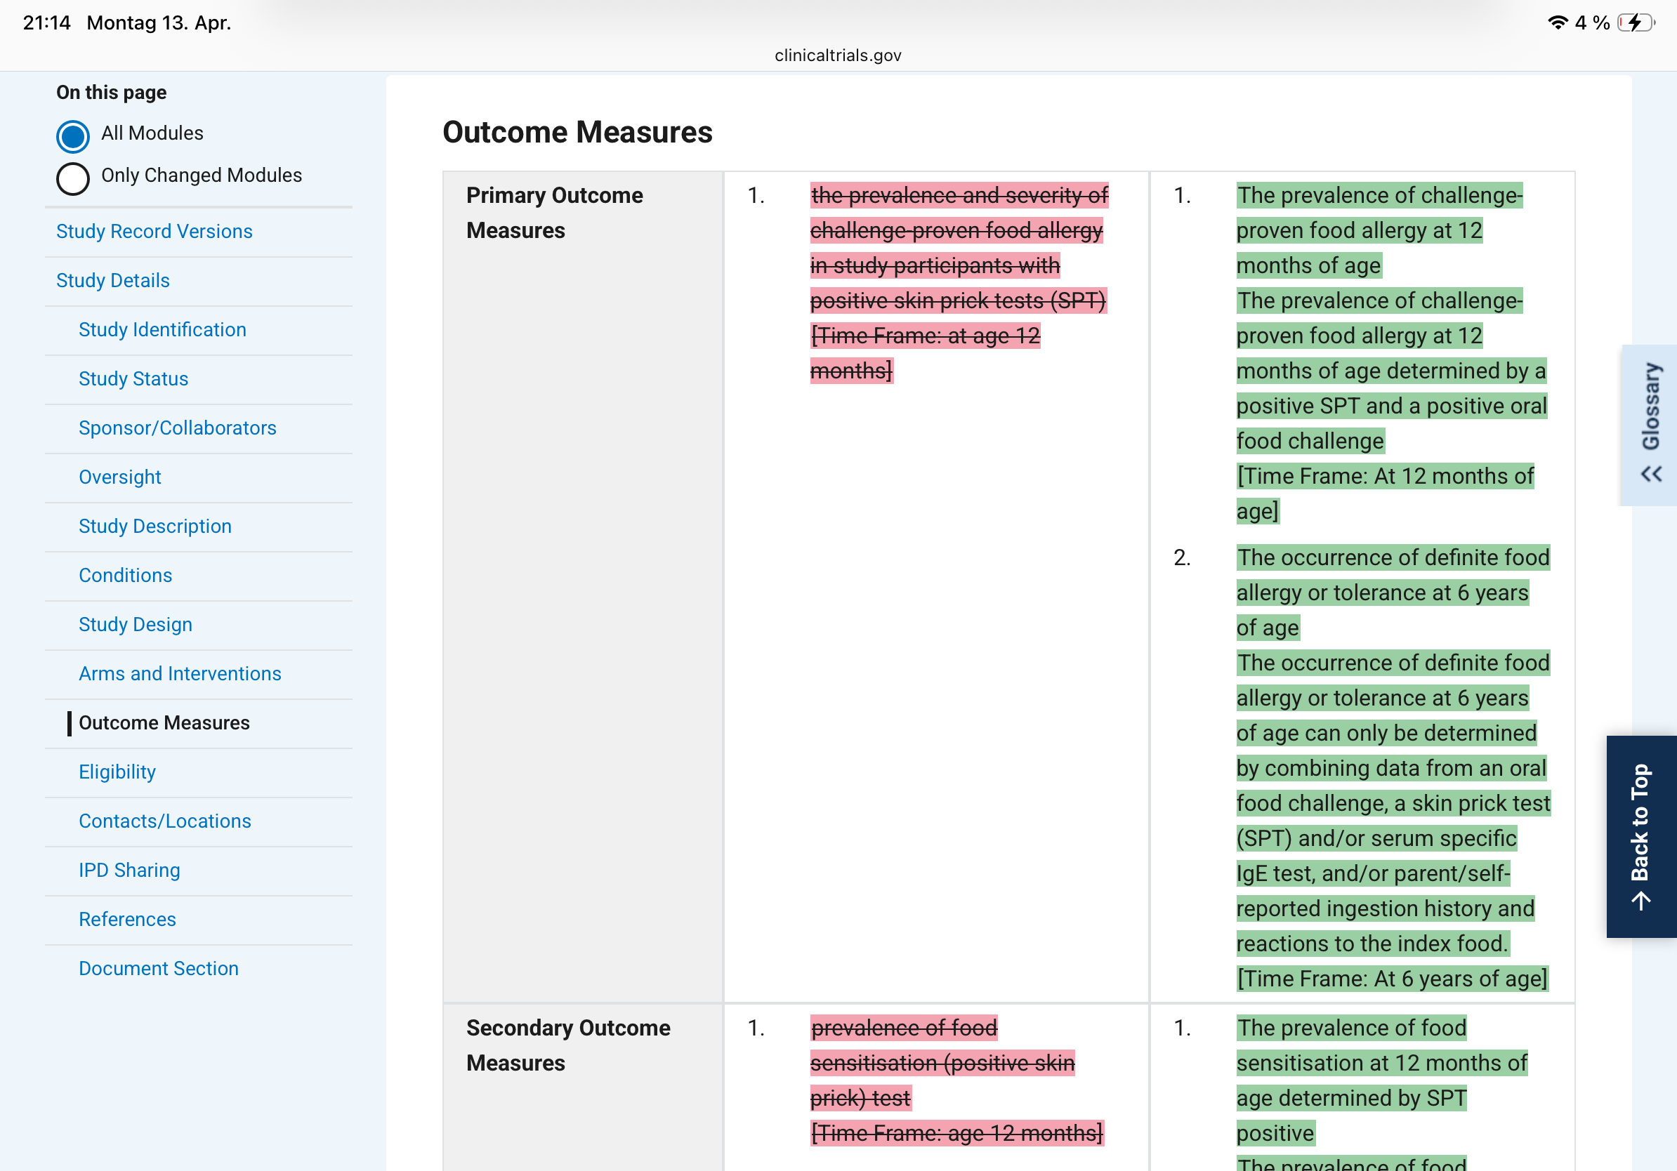Open the Conditions section link
The height and width of the screenshot is (1171, 1677).
click(x=125, y=575)
